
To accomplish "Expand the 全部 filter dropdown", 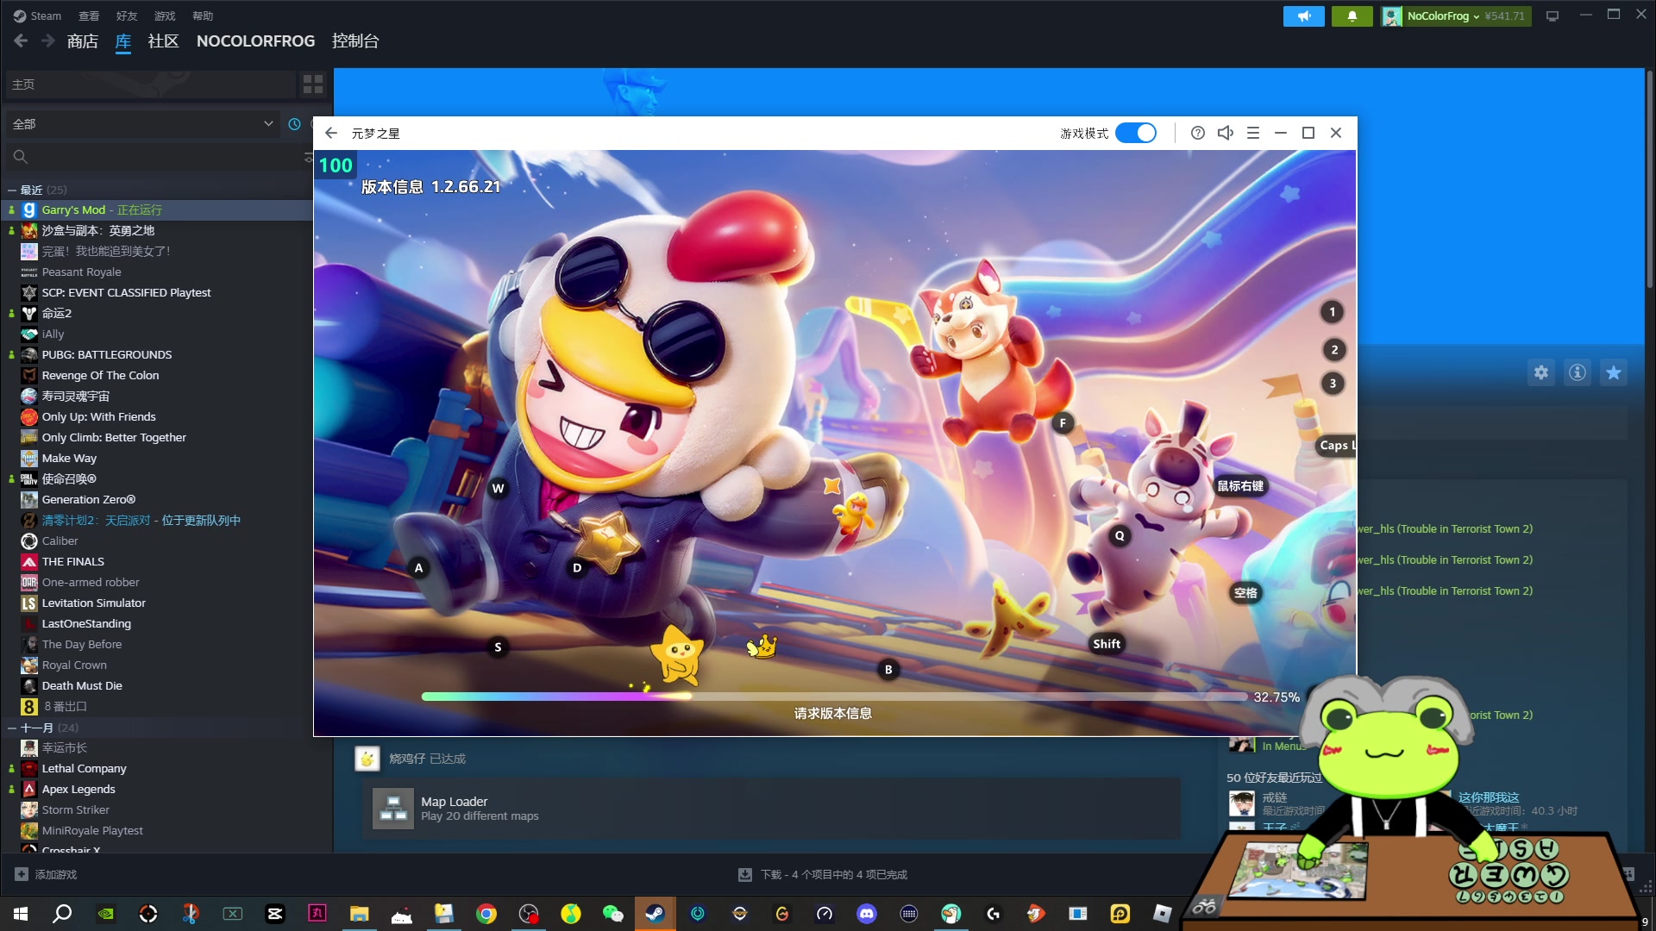I will 142,124.
